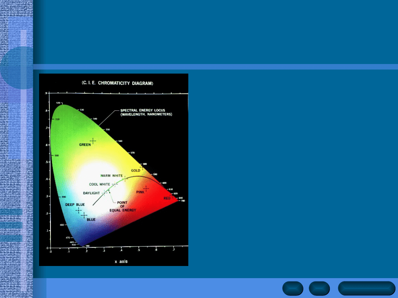Click the second small oval navigation button
The height and width of the screenshot is (298, 398).
coord(319,288)
